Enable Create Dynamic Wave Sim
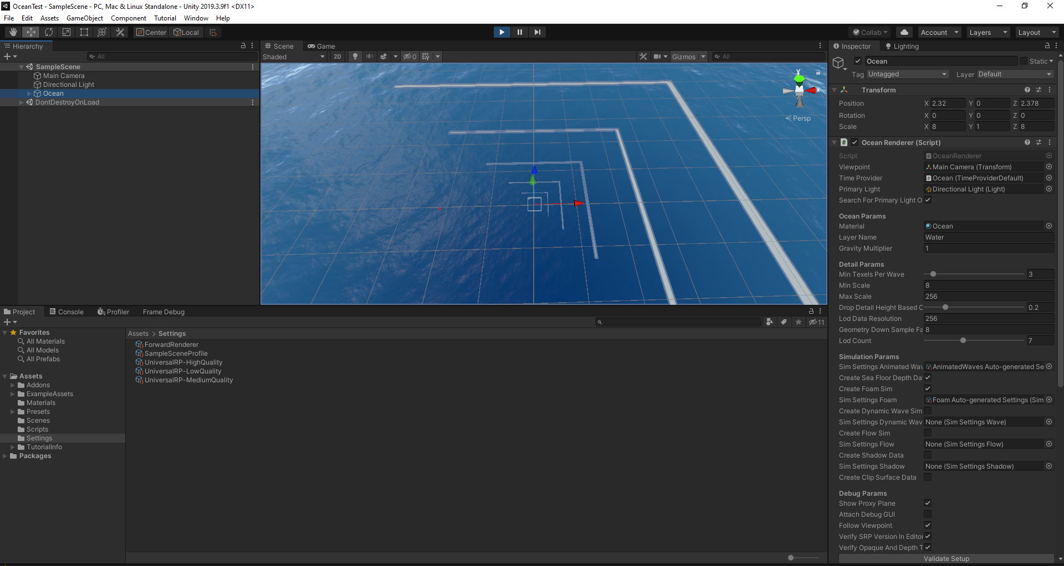 coord(928,411)
